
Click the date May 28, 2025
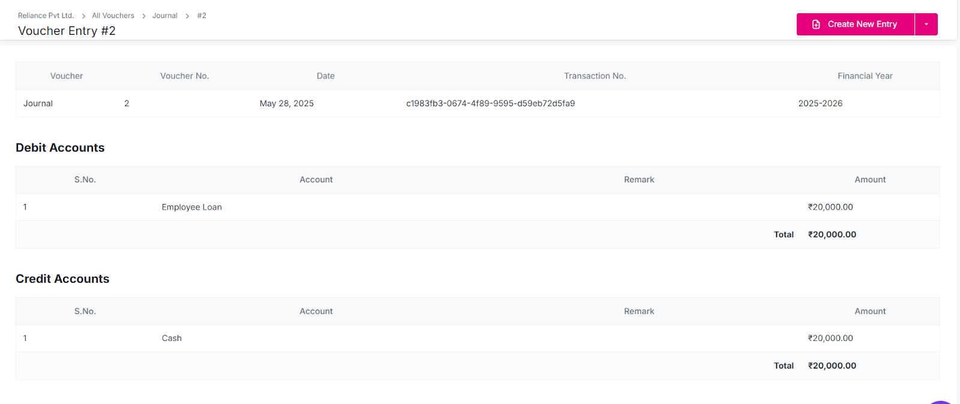(x=287, y=103)
